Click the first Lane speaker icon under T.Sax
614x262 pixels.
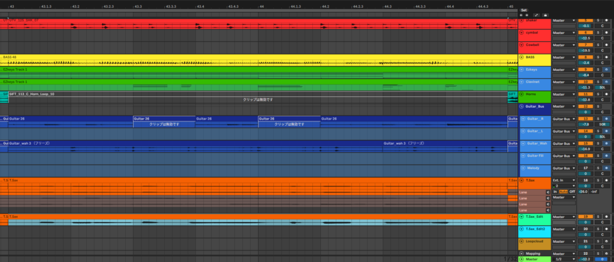point(548,192)
